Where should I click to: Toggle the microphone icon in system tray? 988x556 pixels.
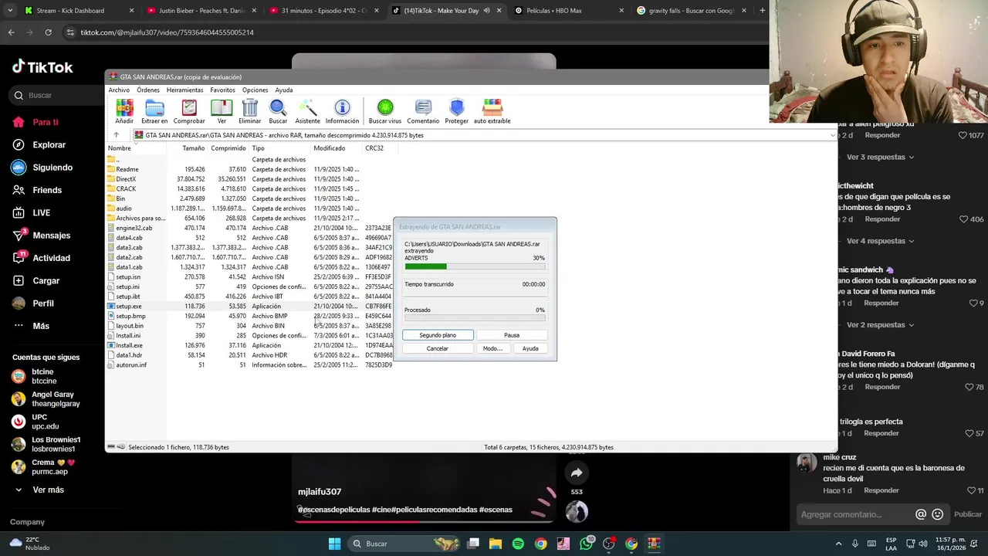pos(854,544)
